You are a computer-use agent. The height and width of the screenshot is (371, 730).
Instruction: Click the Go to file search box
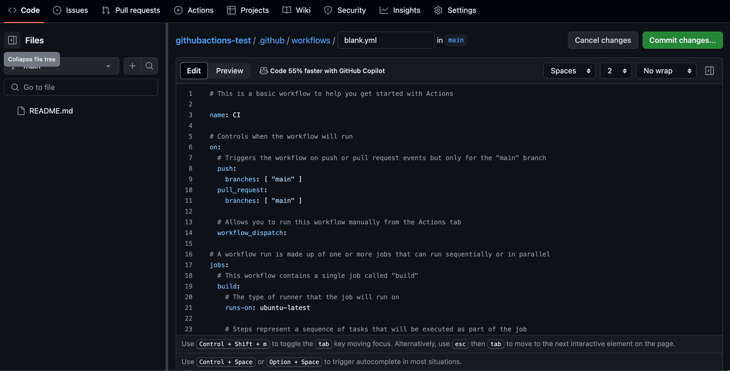coord(85,87)
